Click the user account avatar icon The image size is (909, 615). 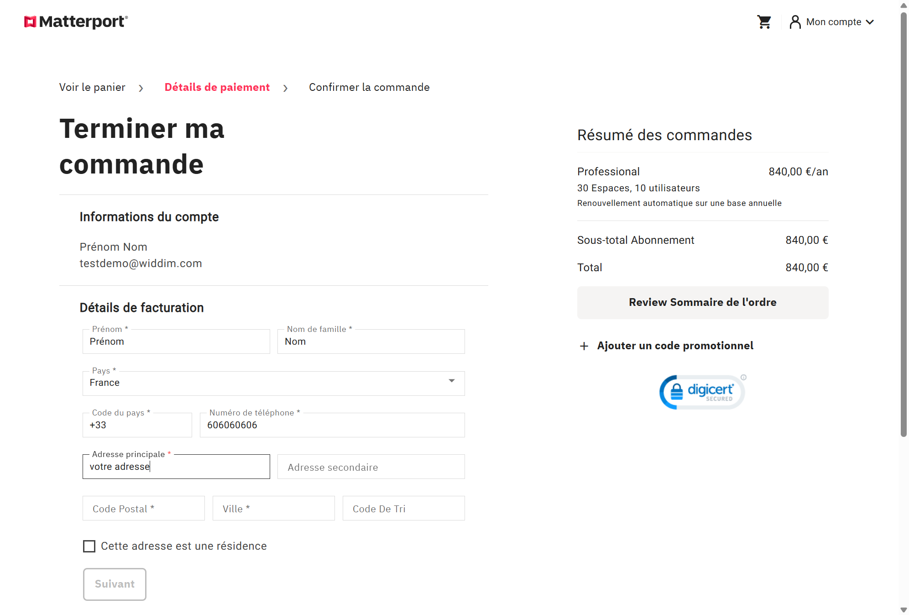click(x=795, y=22)
